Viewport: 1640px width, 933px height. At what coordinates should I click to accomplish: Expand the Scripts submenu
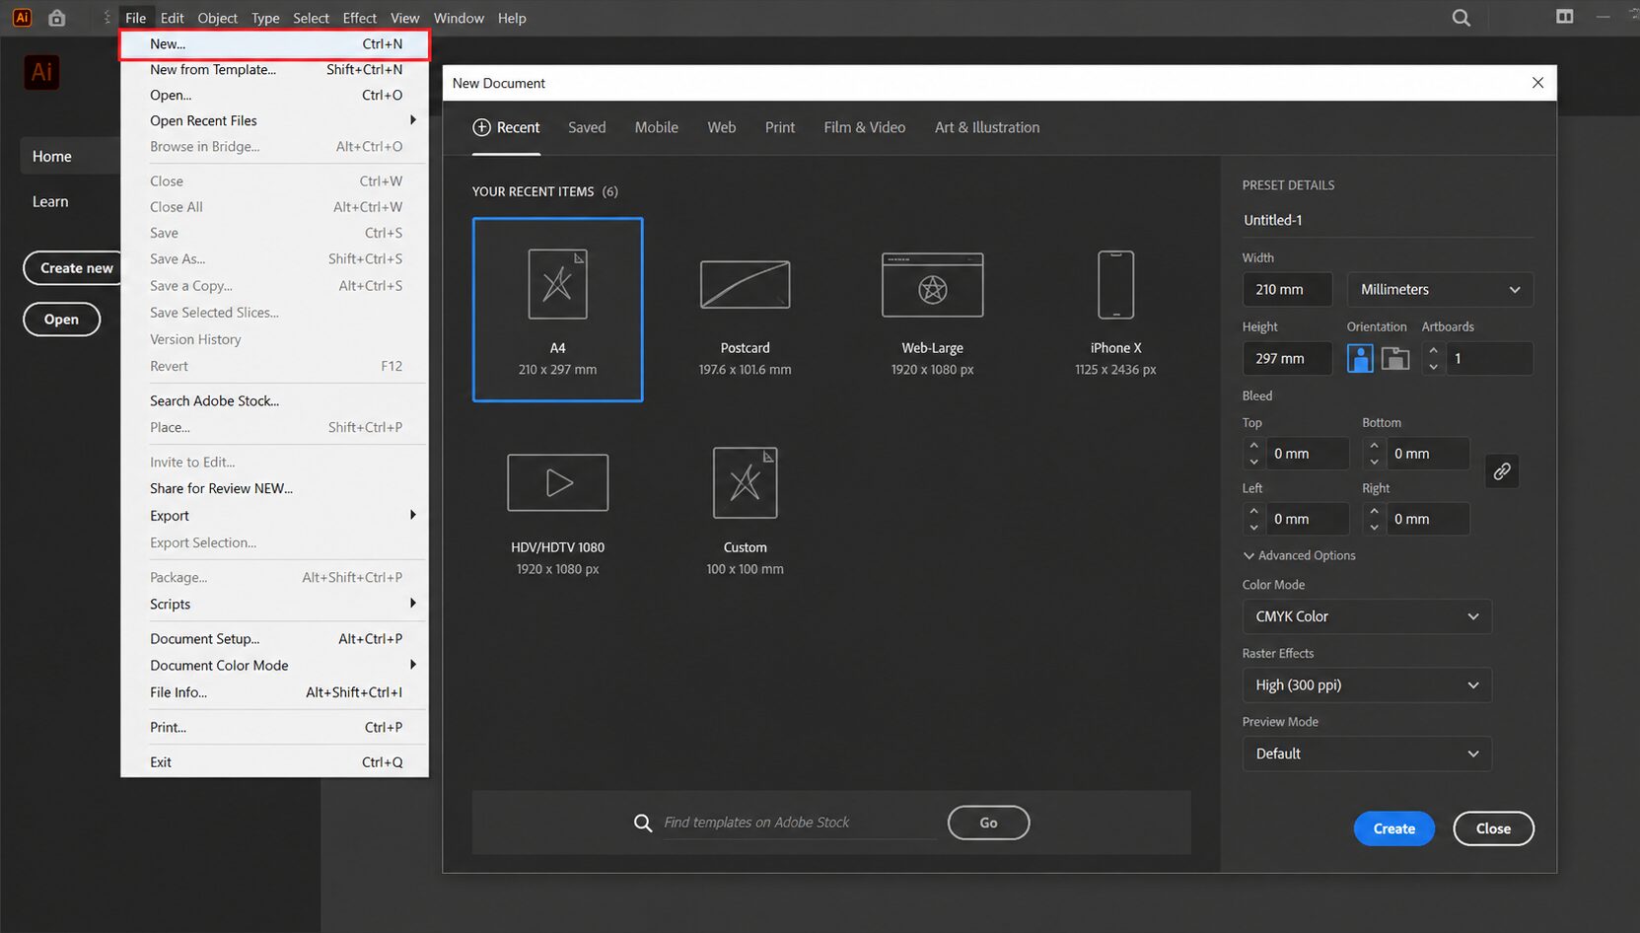click(x=274, y=605)
